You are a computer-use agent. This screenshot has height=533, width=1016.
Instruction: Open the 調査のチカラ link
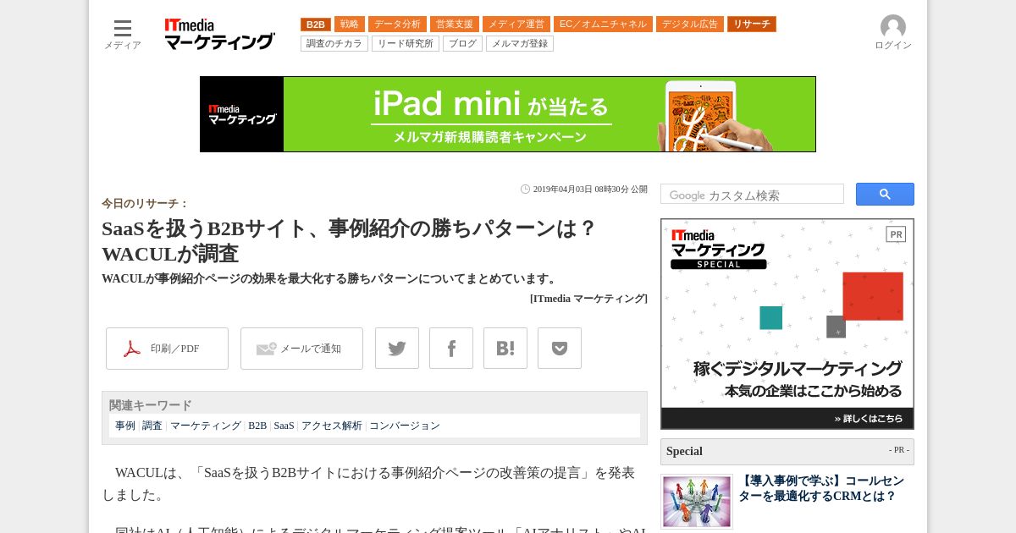coord(334,43)
